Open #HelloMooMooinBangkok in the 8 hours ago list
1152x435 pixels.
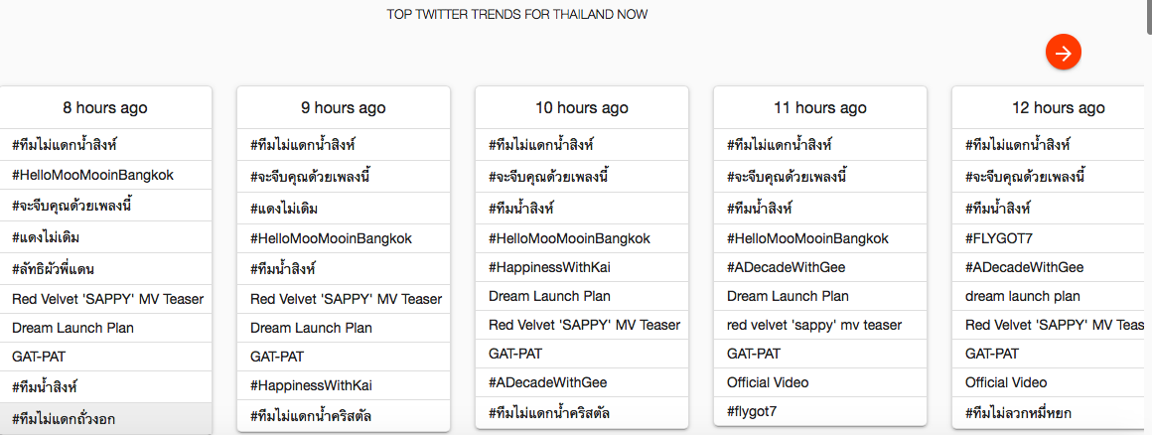coord(93,175)
